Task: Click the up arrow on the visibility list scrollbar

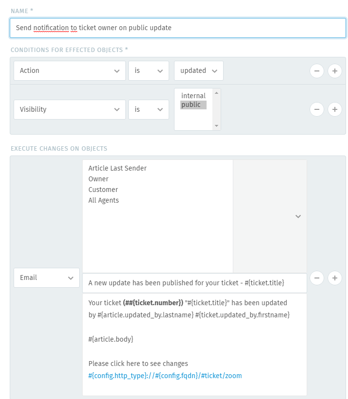Action: pyautogui.click(x=216, y=92)
